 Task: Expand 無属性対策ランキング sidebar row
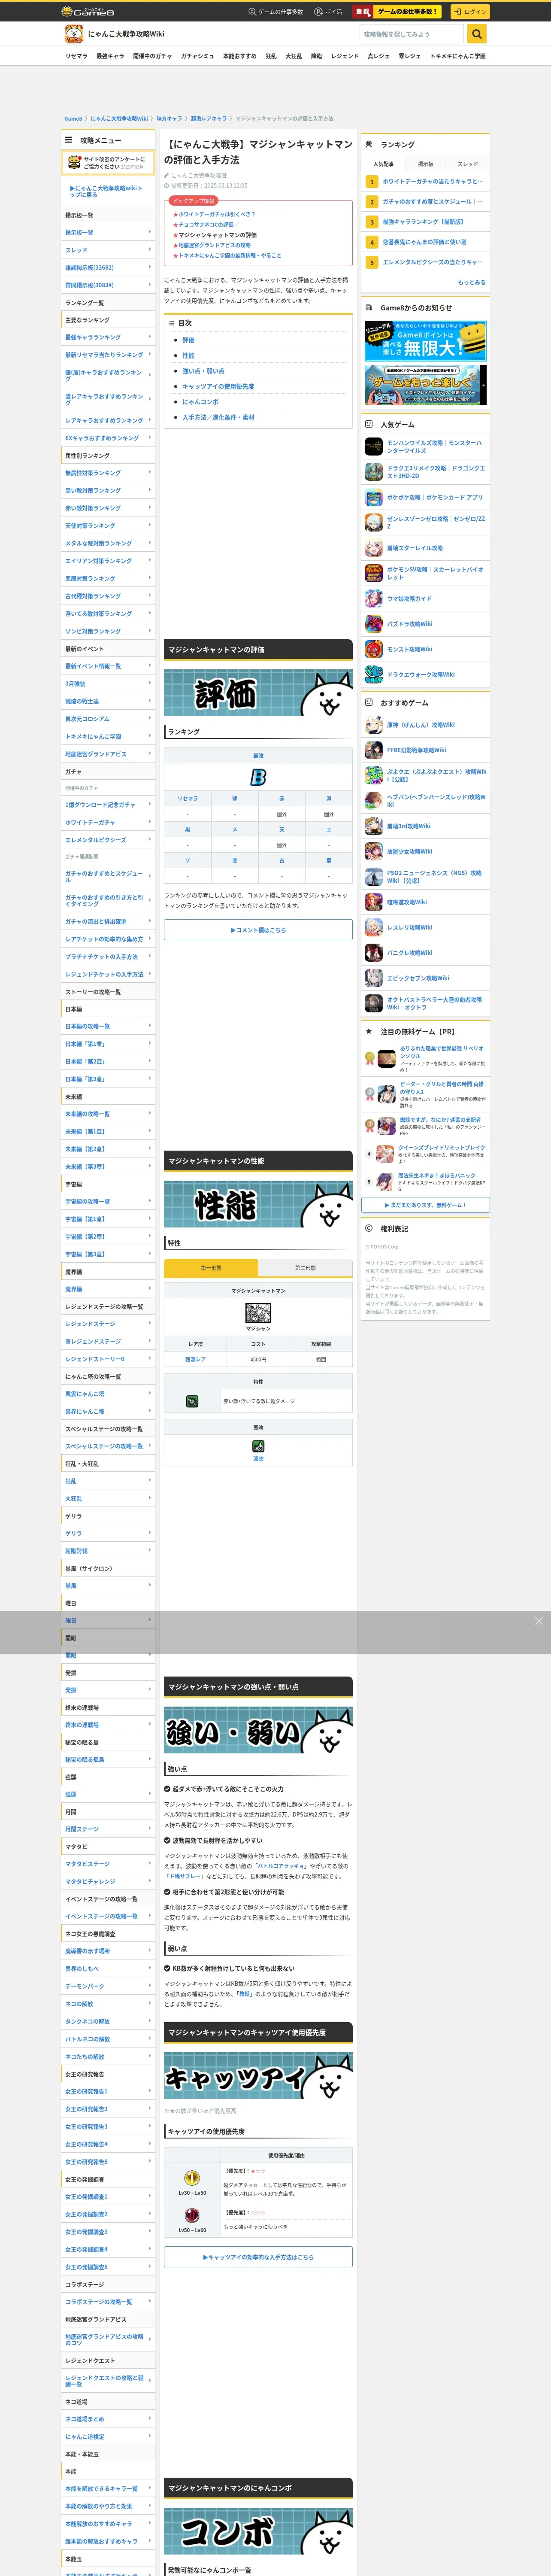(108, 473)
